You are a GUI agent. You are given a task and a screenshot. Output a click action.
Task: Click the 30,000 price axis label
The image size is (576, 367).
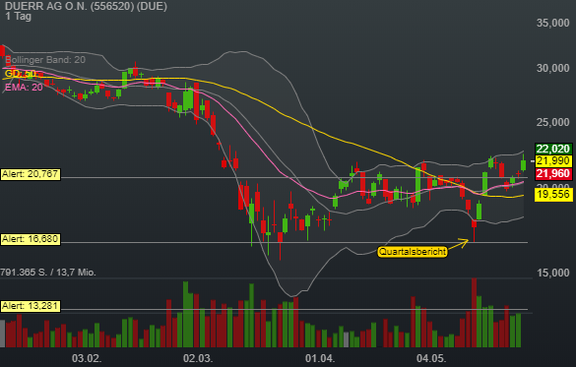[x=552, y=68]
